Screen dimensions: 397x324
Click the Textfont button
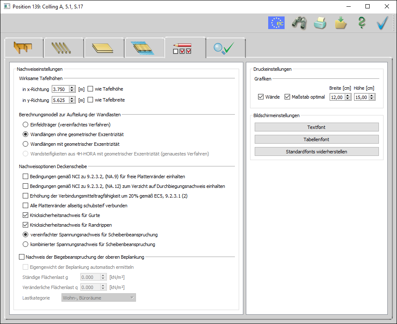tap(317, 127)
